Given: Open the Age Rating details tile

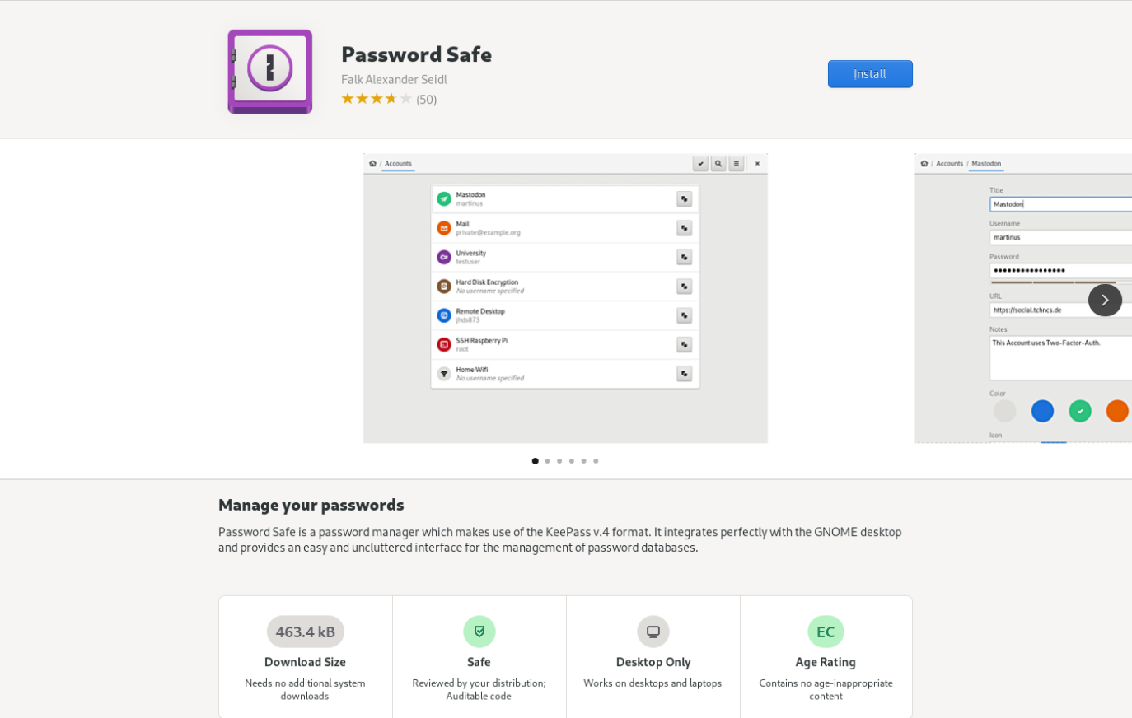Looking at the screenshot, I should point(826,657).
